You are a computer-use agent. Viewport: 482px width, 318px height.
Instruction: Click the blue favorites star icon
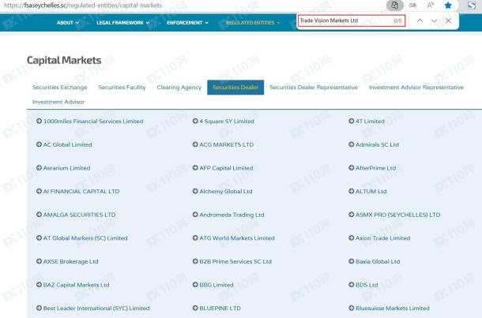448,6
